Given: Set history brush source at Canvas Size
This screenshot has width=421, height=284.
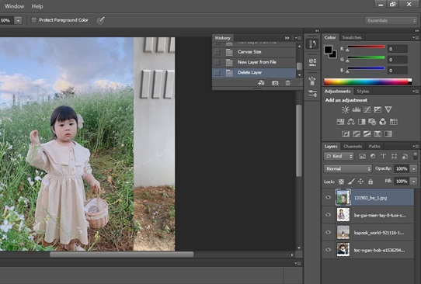Looking at the screenshot, I should pos(217,52).
